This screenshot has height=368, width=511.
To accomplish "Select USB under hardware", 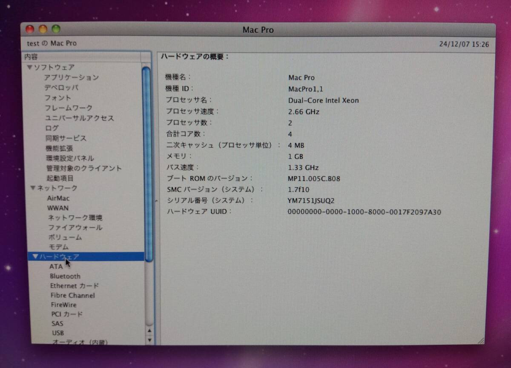I will (58, 333).
